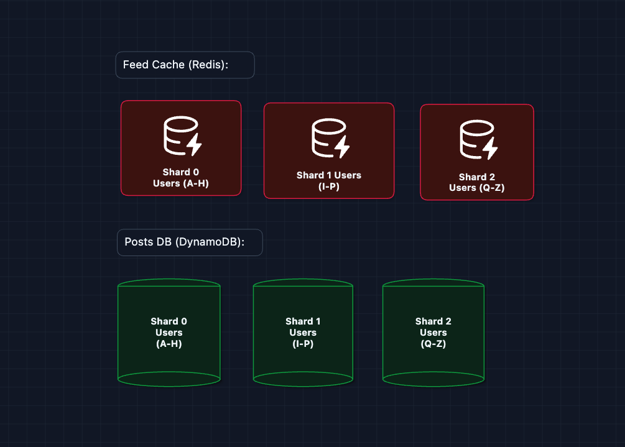Select the lightning bolt on Shard 0 cache icon
Image resolution: width=625 pixels, height=447 pixels.
194,145
